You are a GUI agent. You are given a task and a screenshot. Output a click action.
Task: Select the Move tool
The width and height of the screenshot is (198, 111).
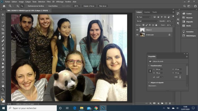(3, 15)
